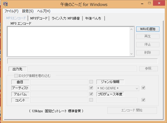Enable the ID3タグ情報を埋め込む checkbox
Image resolution: width=167 pixels, height=123 pixels.
16,76
